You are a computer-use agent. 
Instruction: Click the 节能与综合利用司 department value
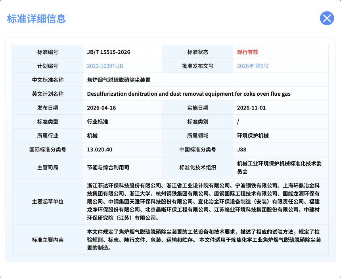(x=108, y=167)
